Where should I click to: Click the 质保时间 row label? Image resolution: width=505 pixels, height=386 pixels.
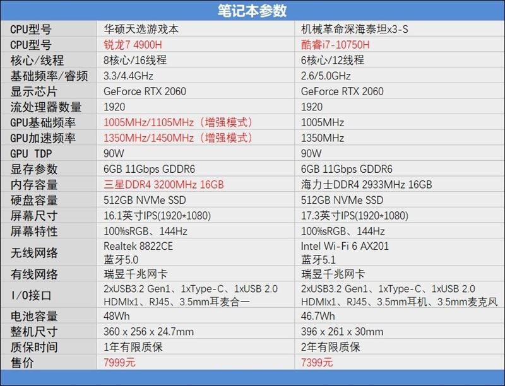[x=34, y=347]
